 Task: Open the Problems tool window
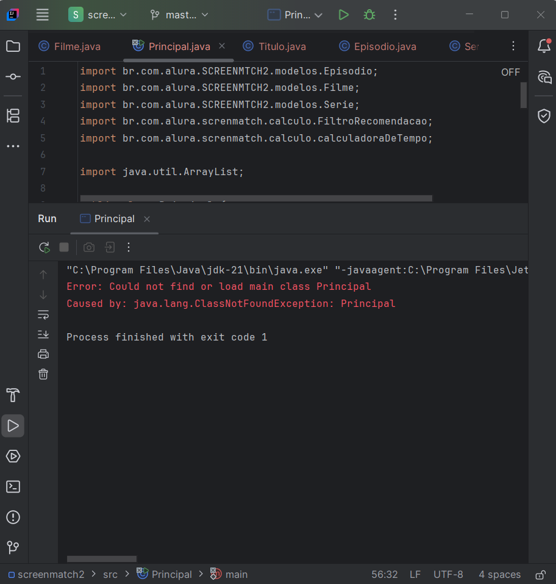[x=13, y=517]
